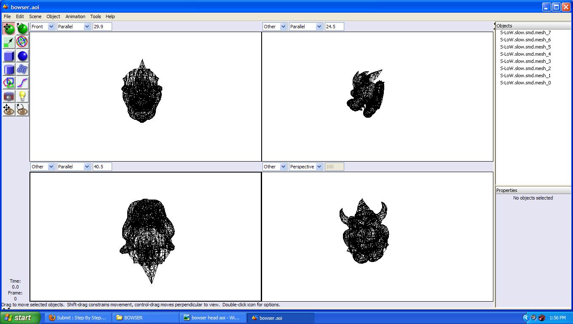Select the Rotate Viewpoint eye tool
Image resolution: width=573 pixels, height=324 pixels.
click(22, 110)
